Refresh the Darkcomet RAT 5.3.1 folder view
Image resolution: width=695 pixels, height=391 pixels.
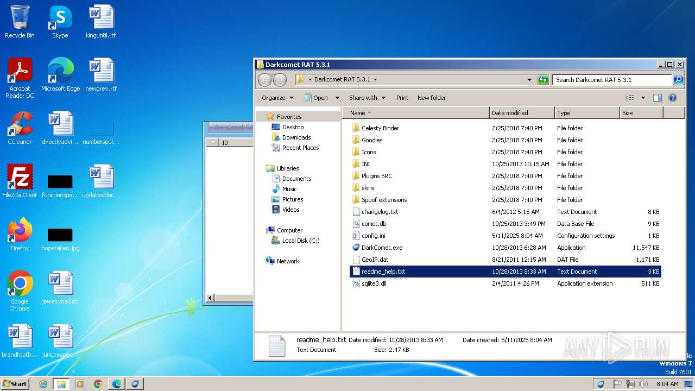pyautogui.click(x=543, y=80)
